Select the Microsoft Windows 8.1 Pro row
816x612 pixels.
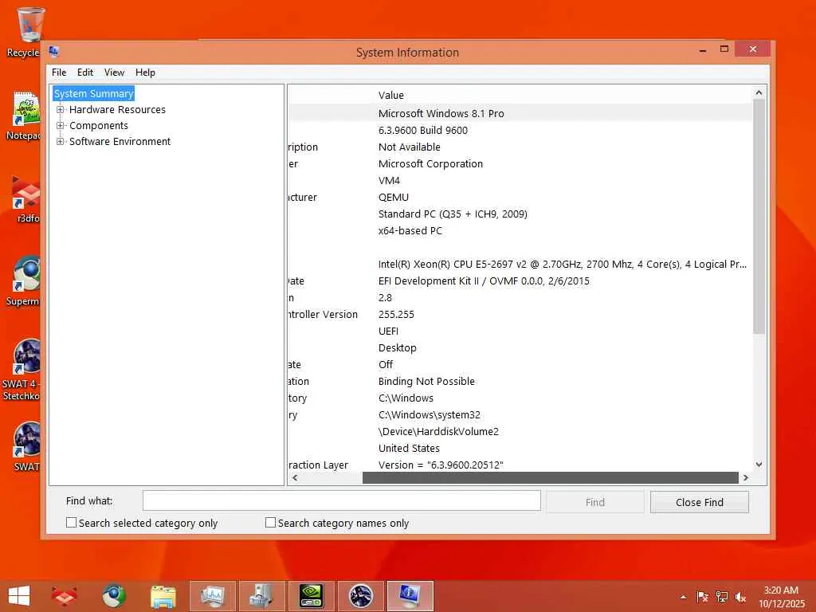click(520, 113)
